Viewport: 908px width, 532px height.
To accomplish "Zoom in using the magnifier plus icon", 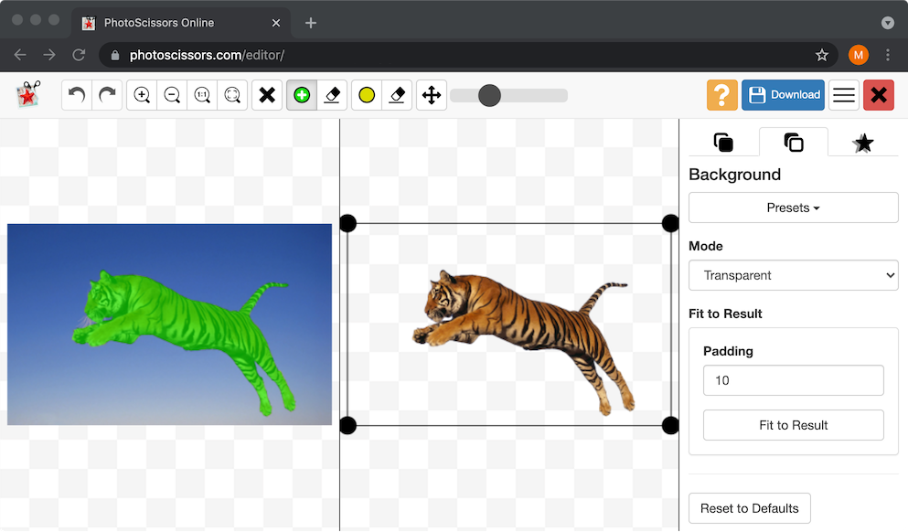I will tap(142, 95).
